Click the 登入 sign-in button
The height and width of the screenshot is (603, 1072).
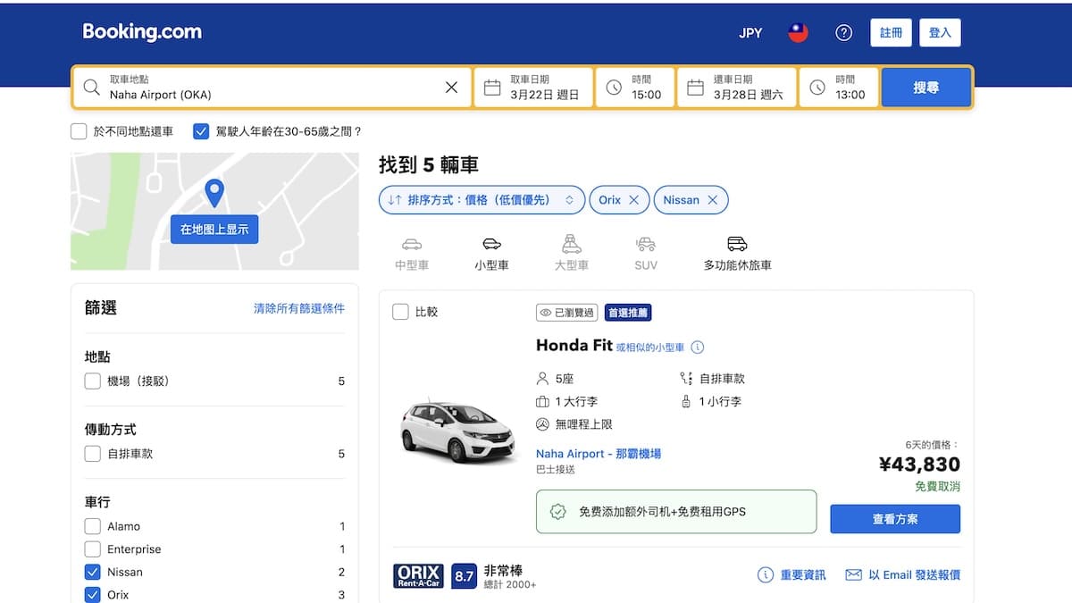pyautogui.click(x=940, y=33)
